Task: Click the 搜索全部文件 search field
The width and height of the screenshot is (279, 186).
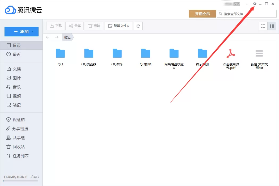Action: (x=247, y=14)
